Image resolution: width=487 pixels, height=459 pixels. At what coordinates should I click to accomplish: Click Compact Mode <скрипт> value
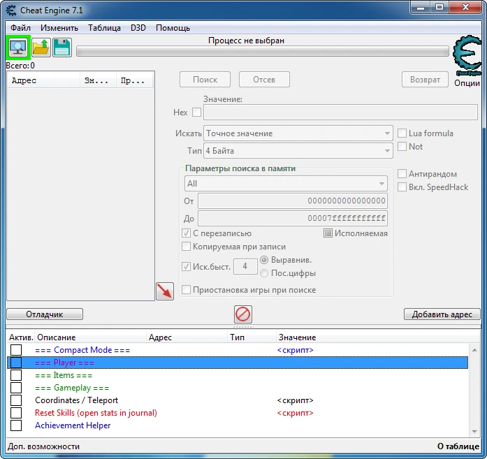tap(295, 350)
